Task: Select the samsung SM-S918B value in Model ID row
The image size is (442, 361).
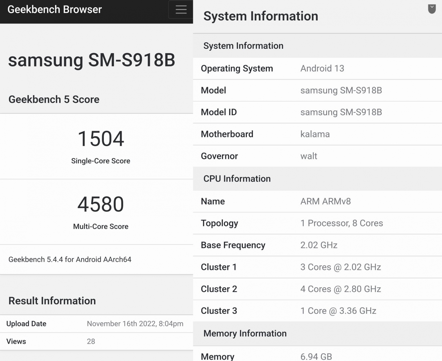Action: (x=341, y=112)
